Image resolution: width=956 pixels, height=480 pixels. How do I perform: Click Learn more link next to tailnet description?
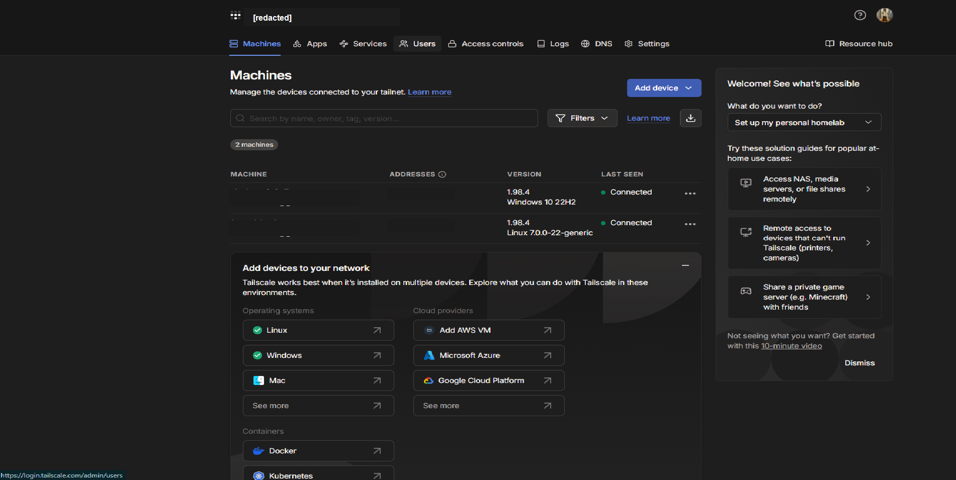[x=429, y=92]
